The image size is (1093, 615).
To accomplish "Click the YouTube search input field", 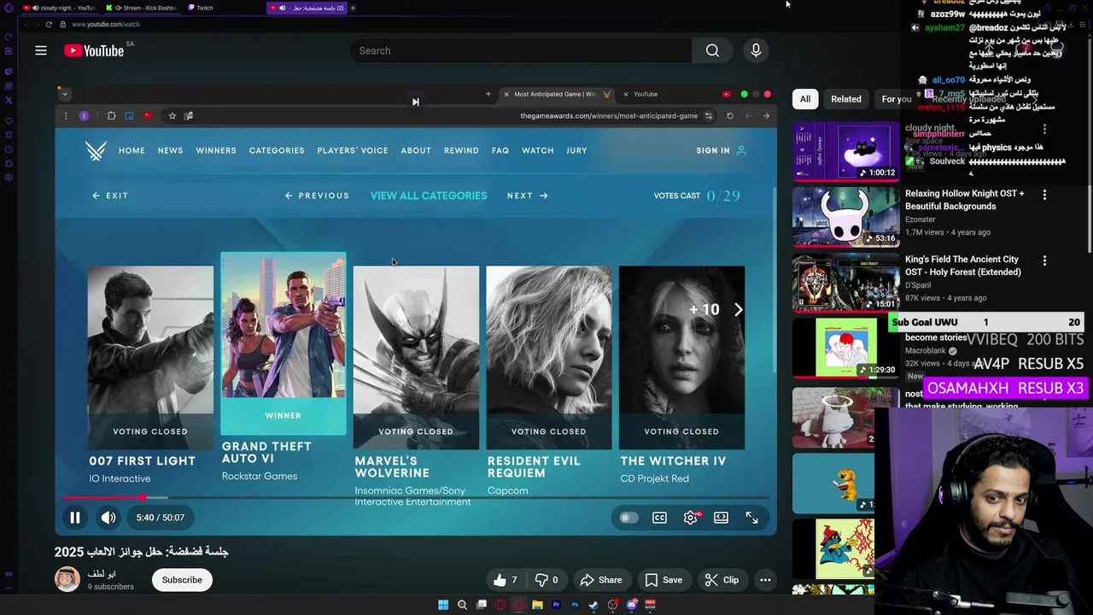I will coord(520,50).
